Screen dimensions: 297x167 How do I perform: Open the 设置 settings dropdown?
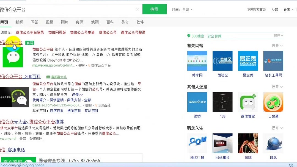pyautogui.click(x=288, y=9)
